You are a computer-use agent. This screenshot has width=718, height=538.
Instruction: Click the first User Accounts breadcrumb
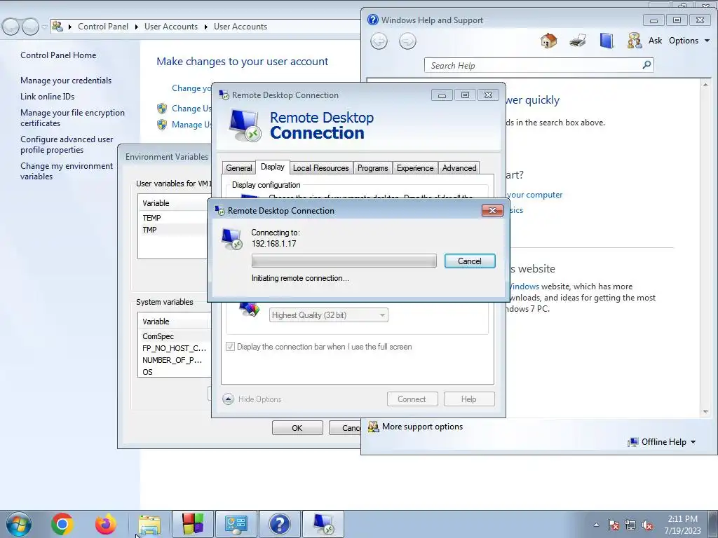(x=171, y=27)
